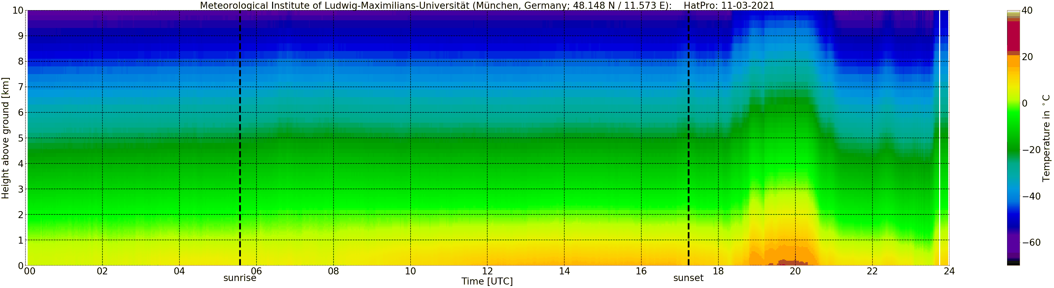This screenshot has width=1054, height=288.
Task: Click the white data-gap stripe near 24 UTC
Action: [x=939, y=138]
